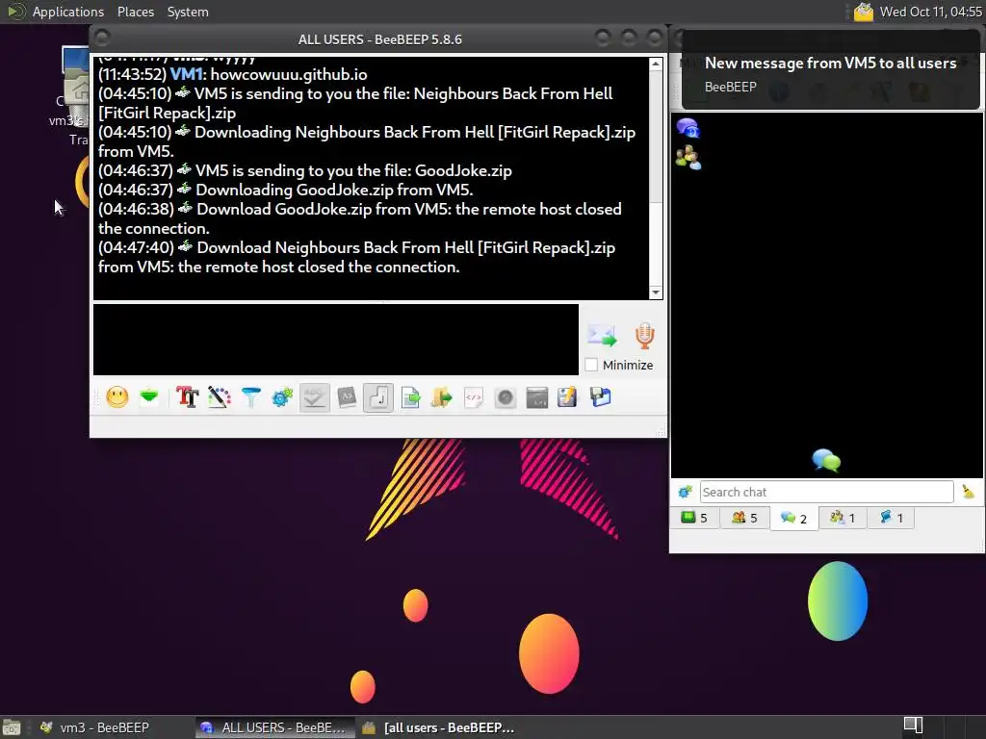
Task: Open the emoticons smiley picker
Action: (117, 397)
